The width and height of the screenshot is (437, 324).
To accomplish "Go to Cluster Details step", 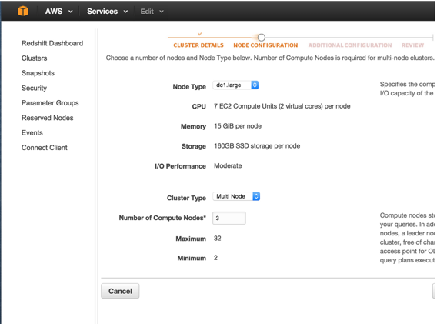I will click(x=198, y=45).
